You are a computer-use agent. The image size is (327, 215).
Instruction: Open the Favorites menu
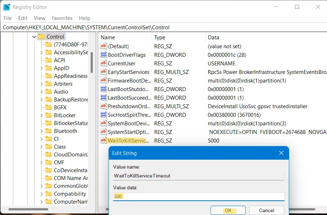pos(62,18)
